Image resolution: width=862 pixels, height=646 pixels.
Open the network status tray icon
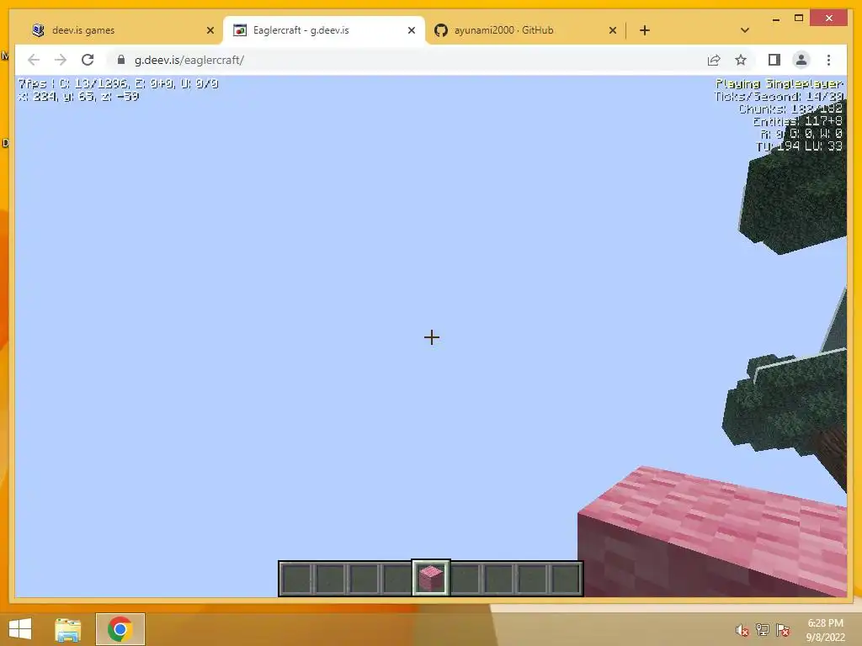[x=763, y=630]
